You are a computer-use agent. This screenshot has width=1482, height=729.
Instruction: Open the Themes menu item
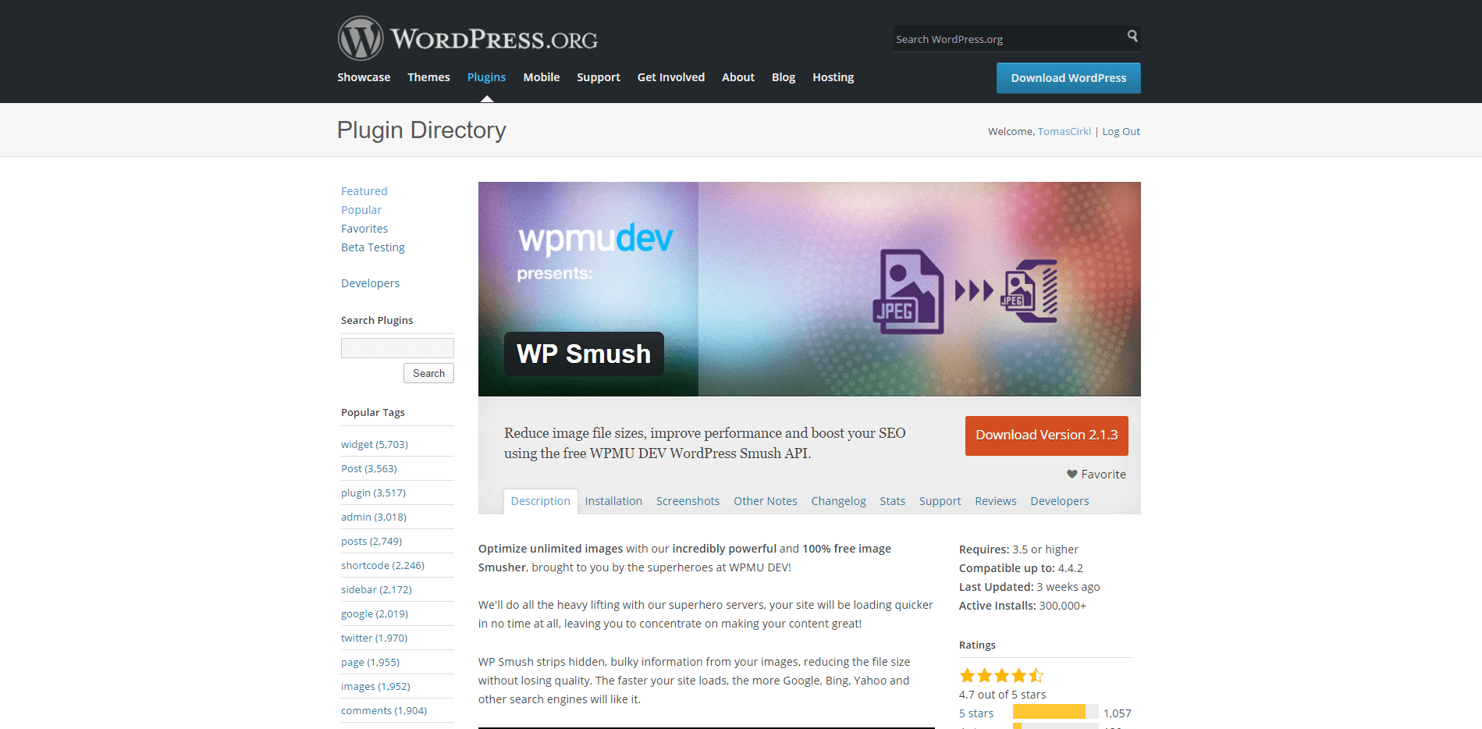pos(428,77)
